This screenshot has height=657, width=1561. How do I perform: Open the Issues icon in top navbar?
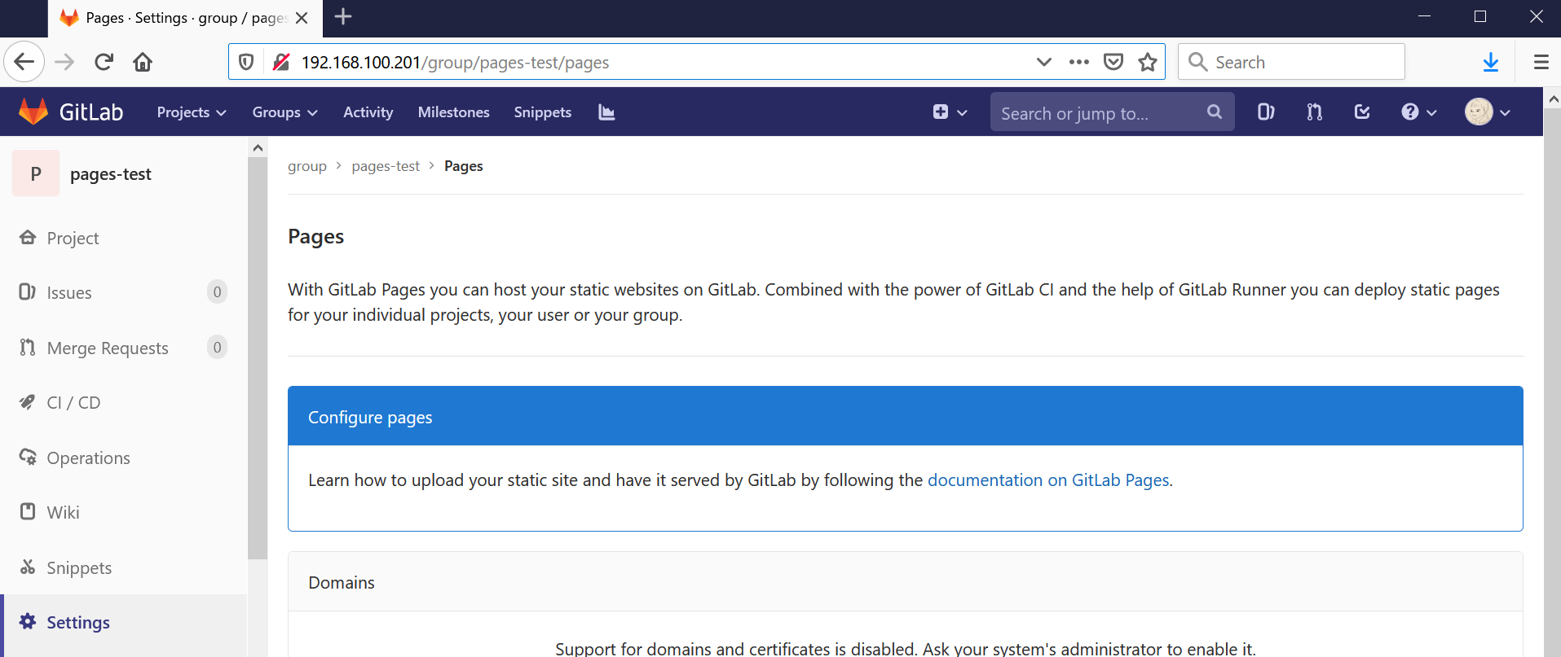[x=1265, y=112]
